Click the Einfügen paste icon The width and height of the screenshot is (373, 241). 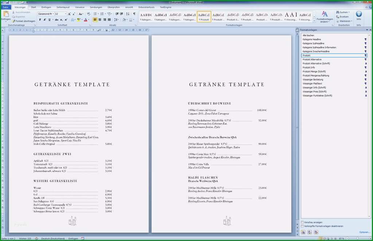(x=6, y=14)
